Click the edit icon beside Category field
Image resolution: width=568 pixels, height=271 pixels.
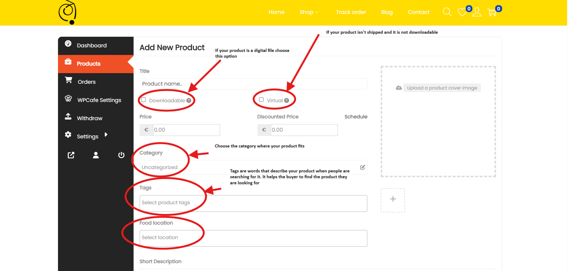tap(362, 167)
